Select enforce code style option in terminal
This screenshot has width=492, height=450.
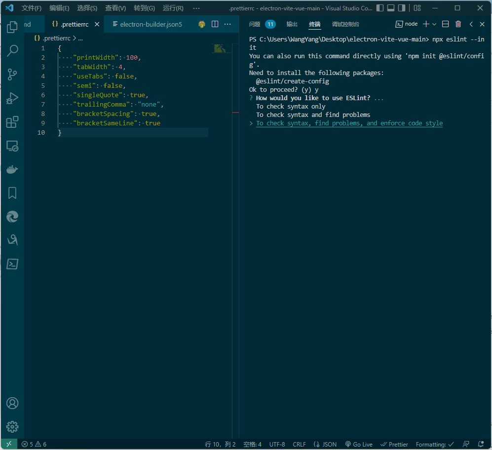tap(349, 123)
